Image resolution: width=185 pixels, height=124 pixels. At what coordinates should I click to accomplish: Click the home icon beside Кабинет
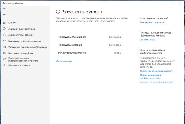pyautogui.click(x=4, y=22)
